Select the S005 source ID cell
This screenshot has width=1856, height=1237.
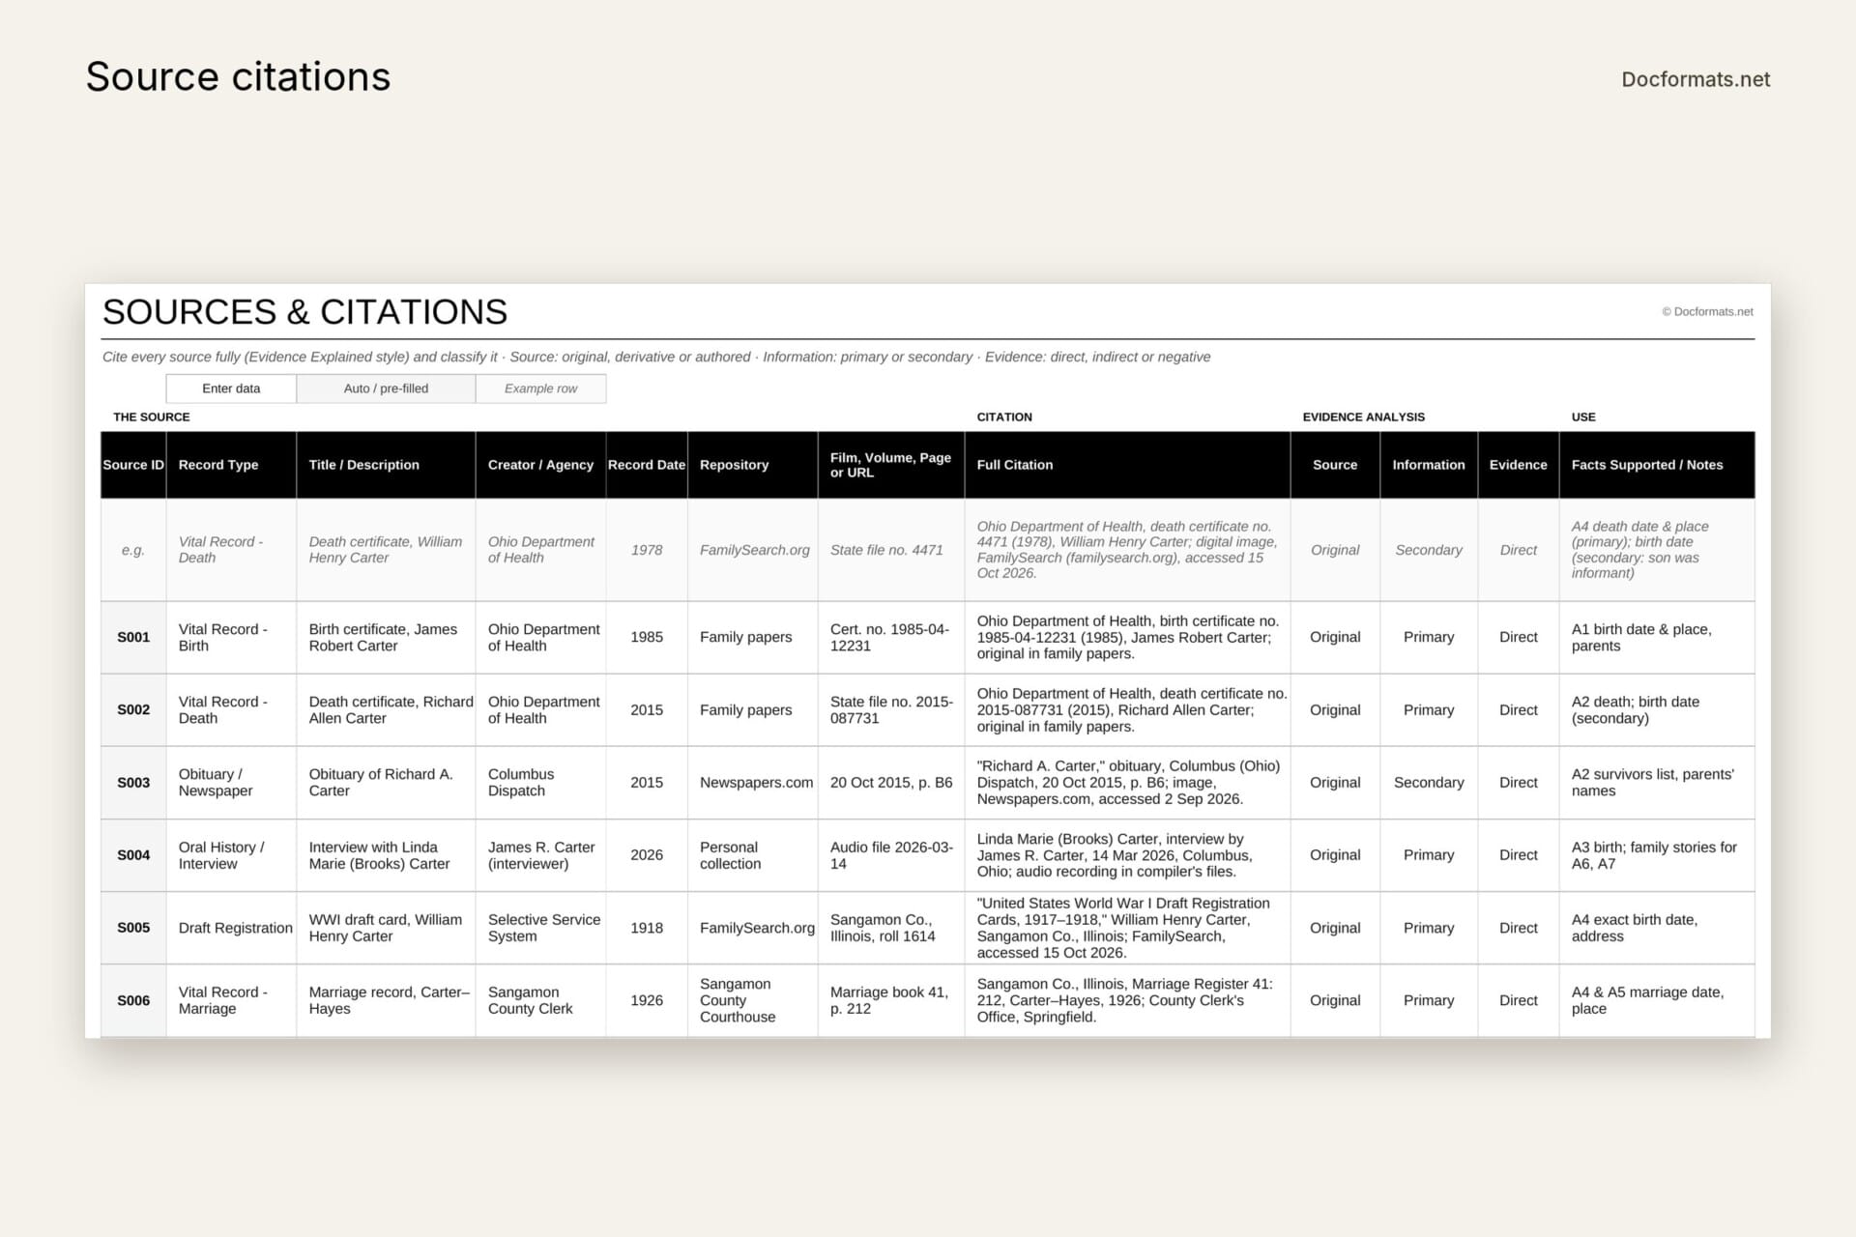(x=133, y=928)
